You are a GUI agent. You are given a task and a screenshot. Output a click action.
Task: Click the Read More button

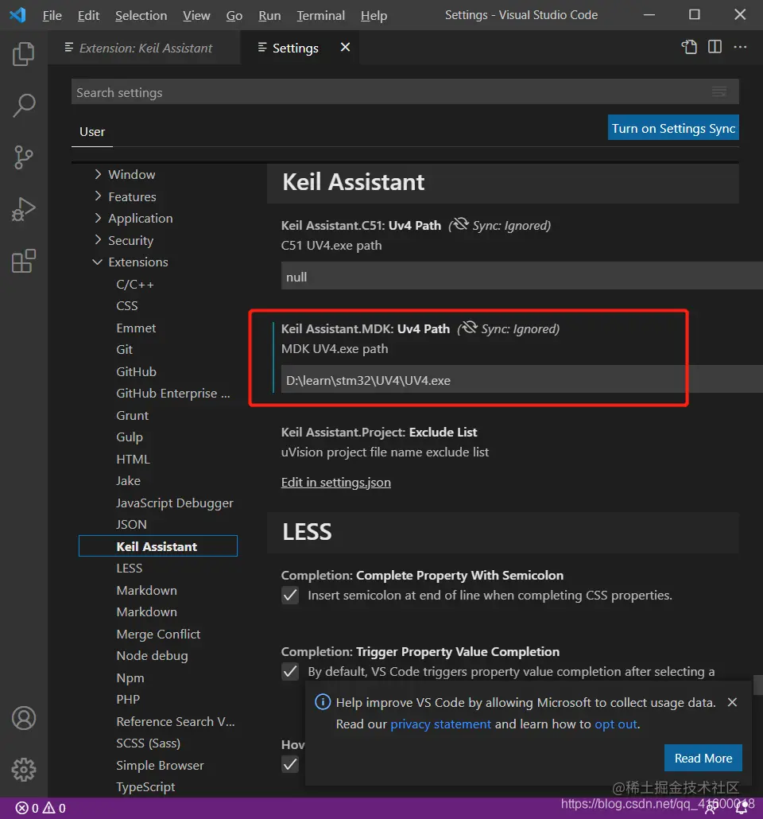tap(703, 758)
